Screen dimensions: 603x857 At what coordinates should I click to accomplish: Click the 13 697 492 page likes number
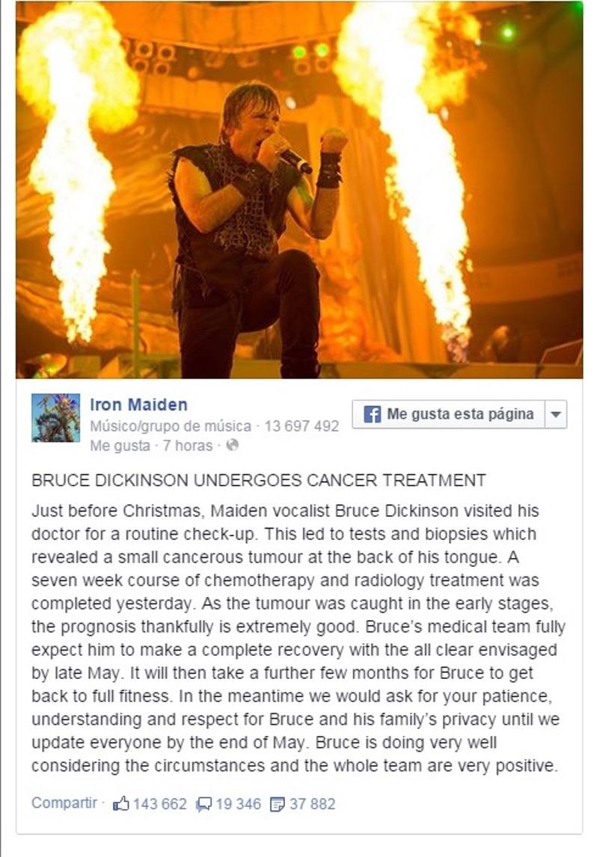tap(301, 426)
